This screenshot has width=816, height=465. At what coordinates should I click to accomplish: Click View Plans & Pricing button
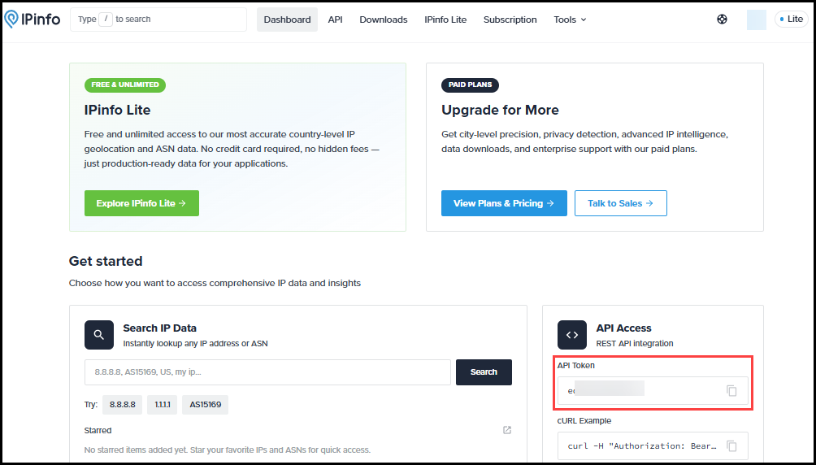pos(504,203)
